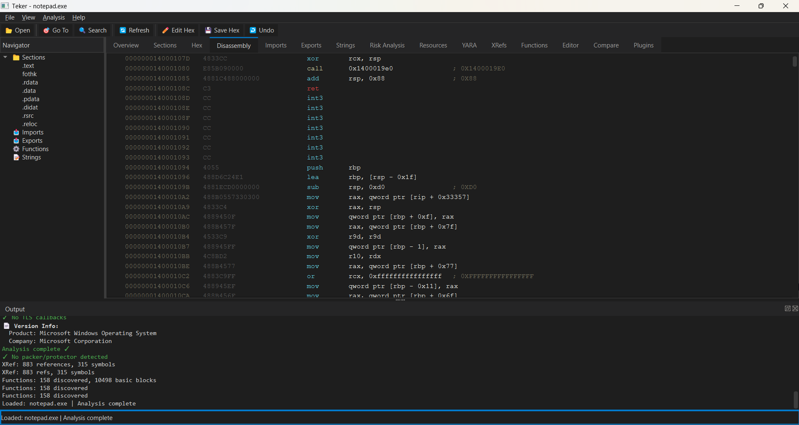Open Imports item in Navigator tree
799x425 pixels.
(x=32, y=132)
